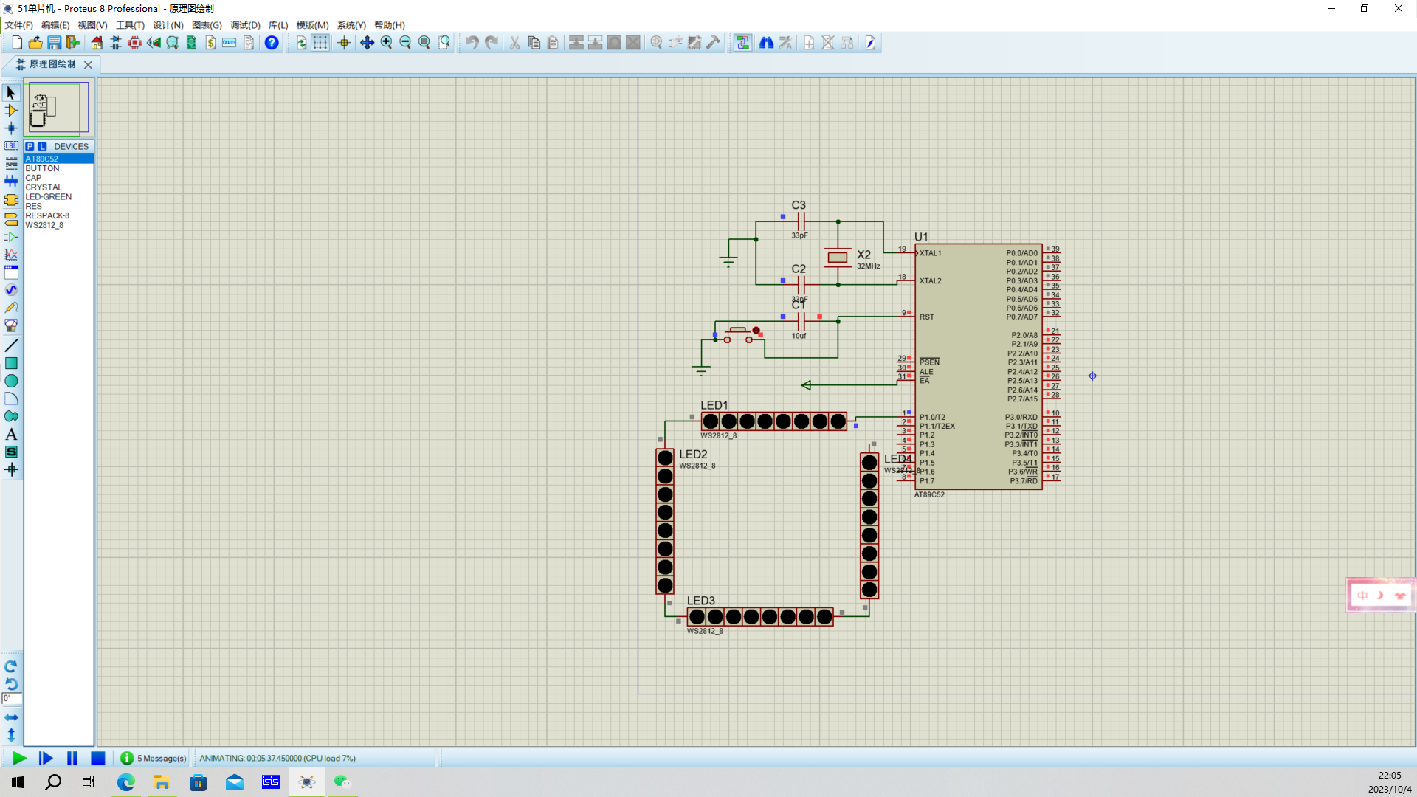Open the 5 Message(s) log
Image resolution: width=1417 pixels, height=797 pixels.
click(154, 758)
